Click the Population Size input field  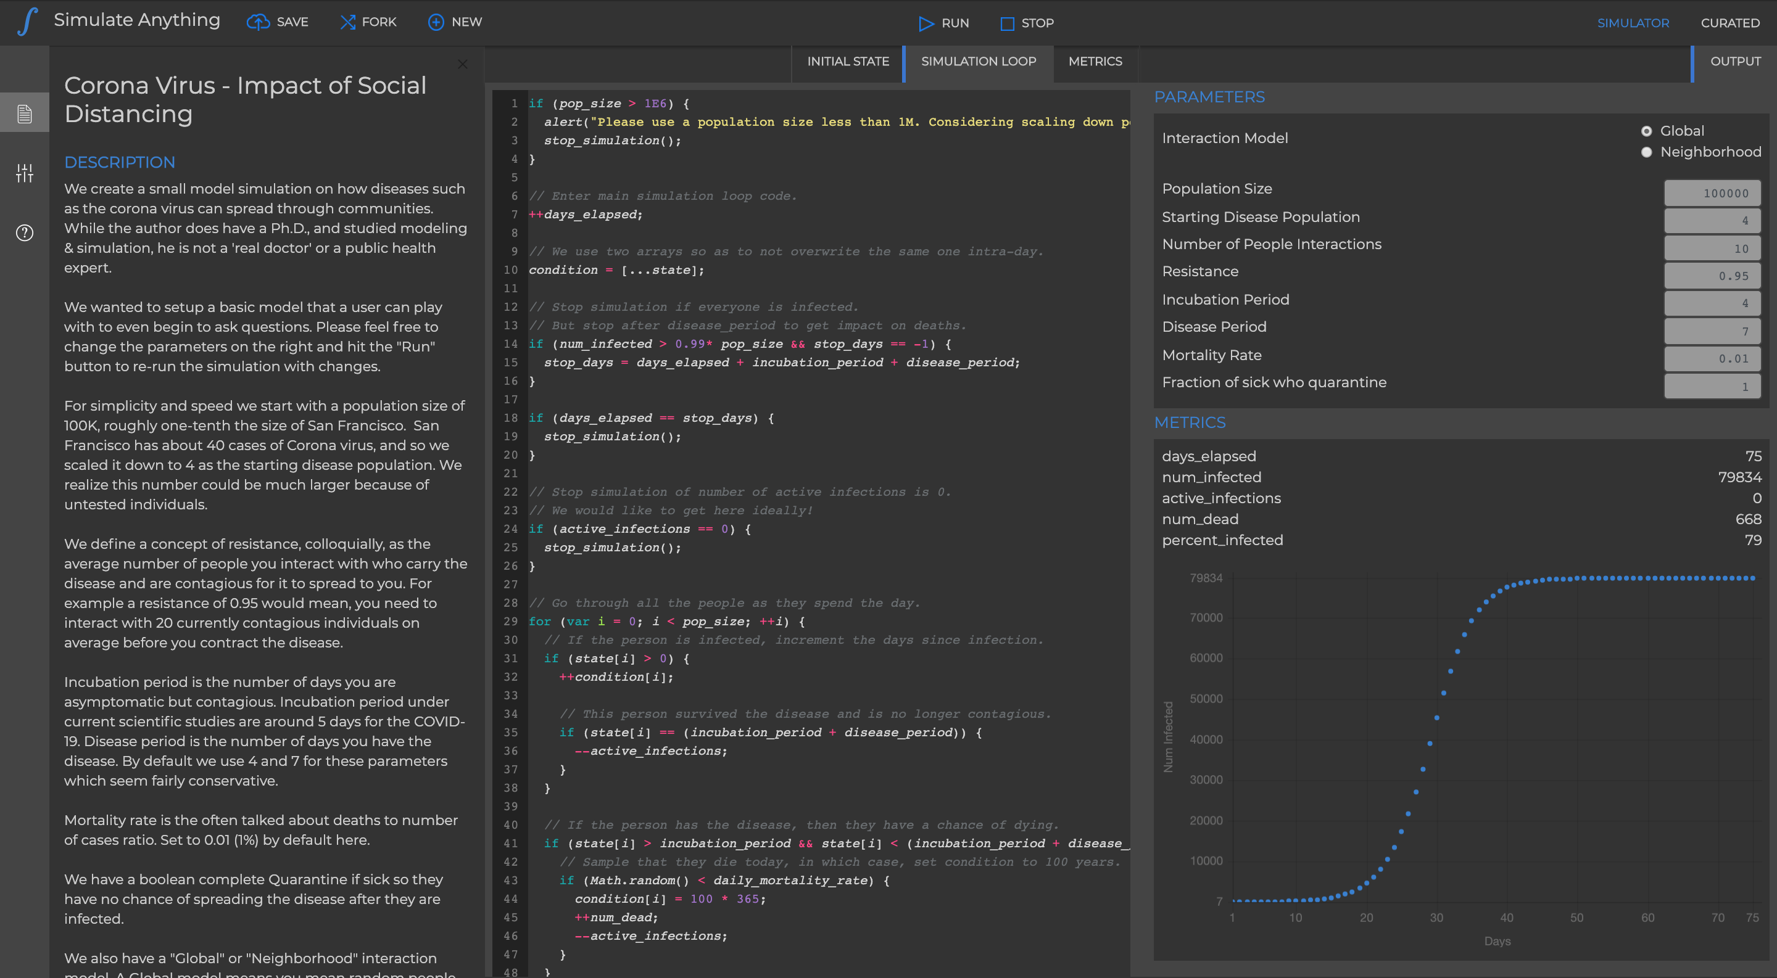[1712, 194]
